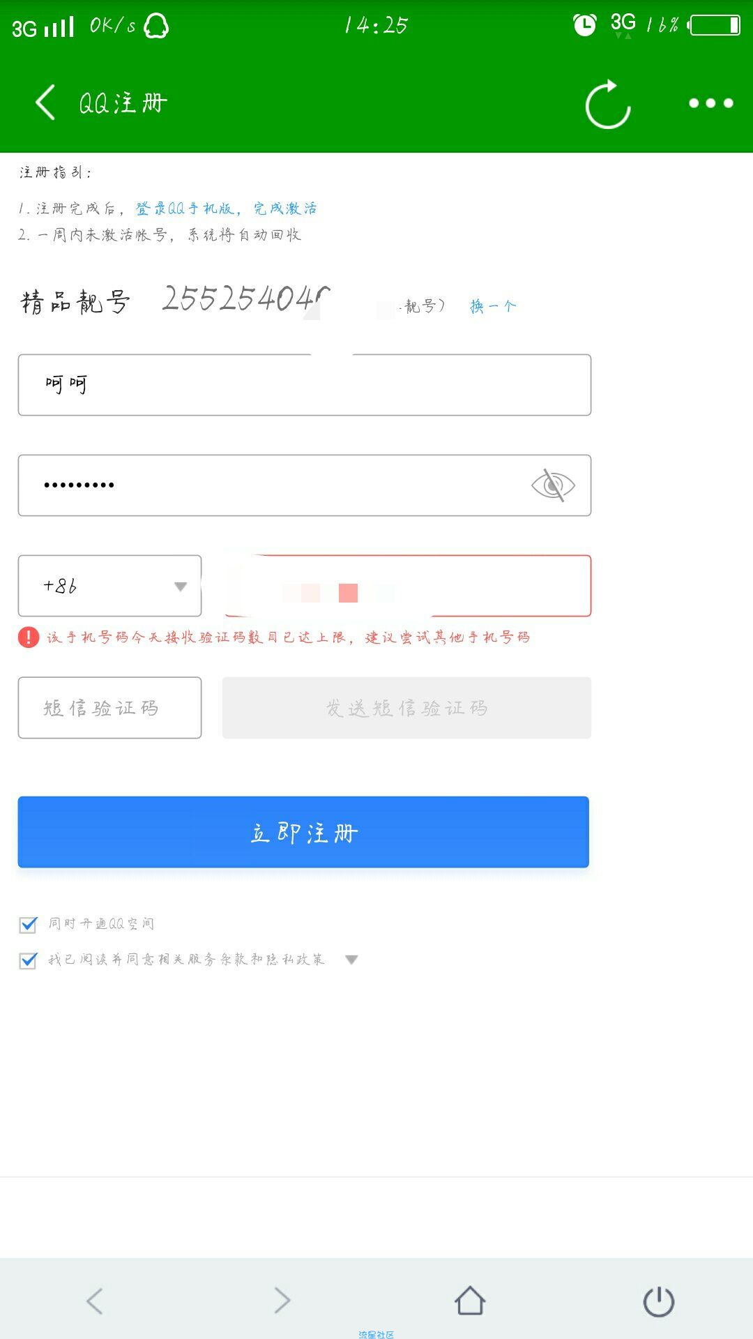Toggle password visibility eye icon
753x1339 pixels.
pos(553,485)
